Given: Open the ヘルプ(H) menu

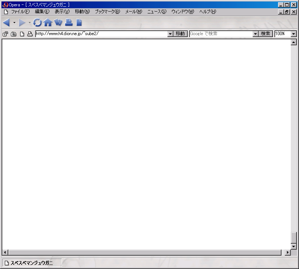Looking at the screenshot, I should click(x=208, y=12).
